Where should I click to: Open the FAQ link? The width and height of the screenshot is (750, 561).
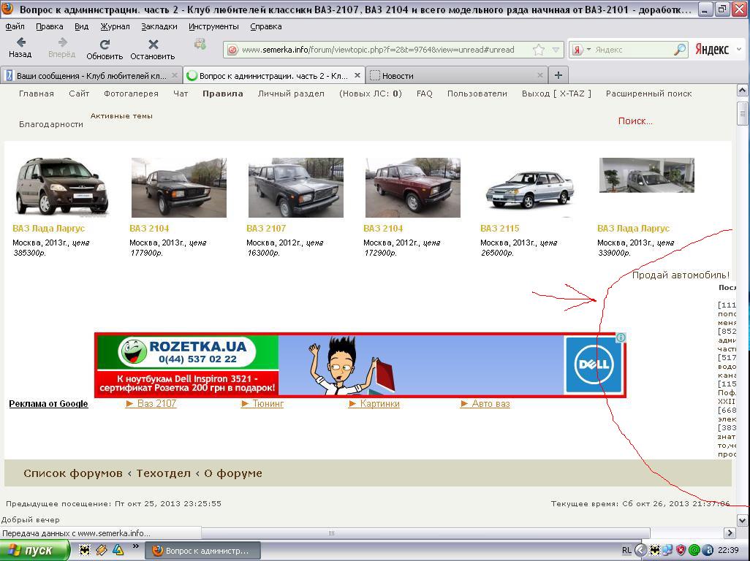(424, 93)
